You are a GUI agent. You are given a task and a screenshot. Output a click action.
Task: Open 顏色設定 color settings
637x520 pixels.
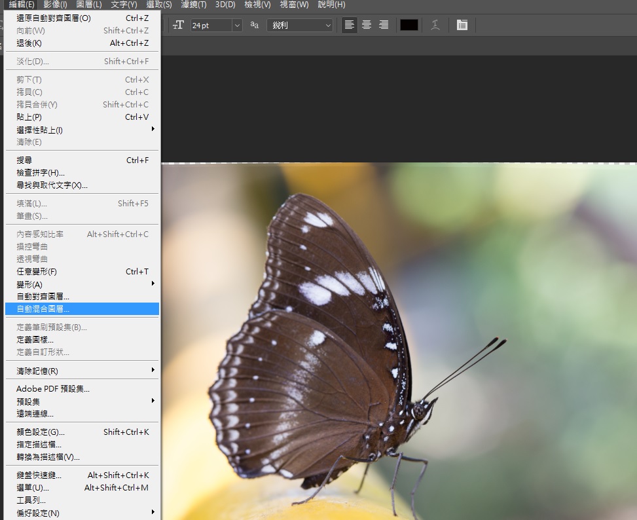click(82, 432)
